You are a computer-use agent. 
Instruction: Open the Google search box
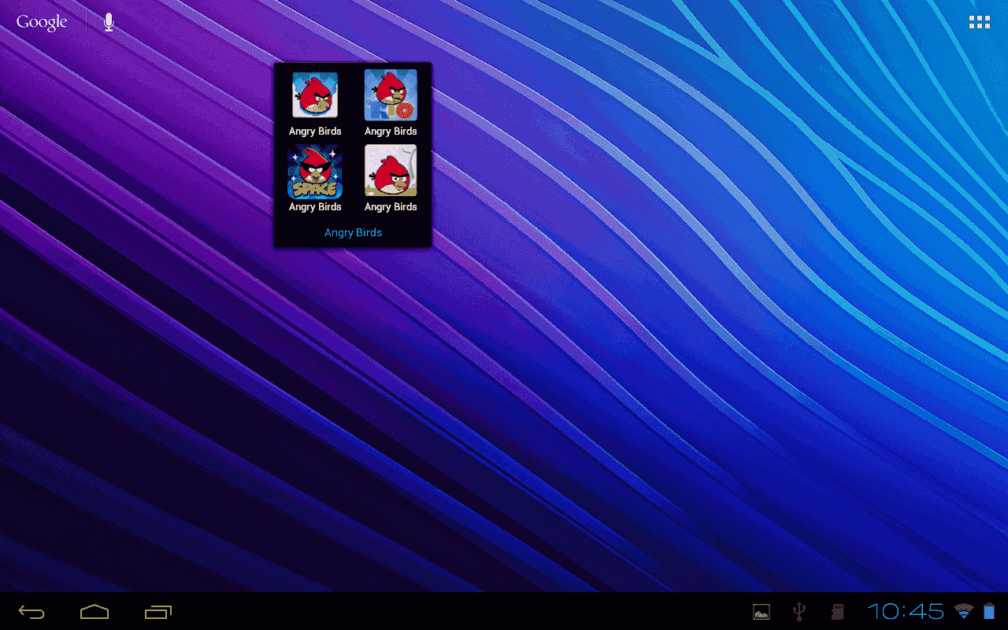[42, 22]
